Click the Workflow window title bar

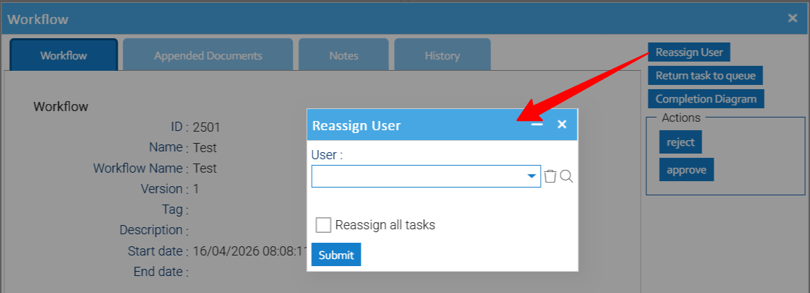point(354,19)
